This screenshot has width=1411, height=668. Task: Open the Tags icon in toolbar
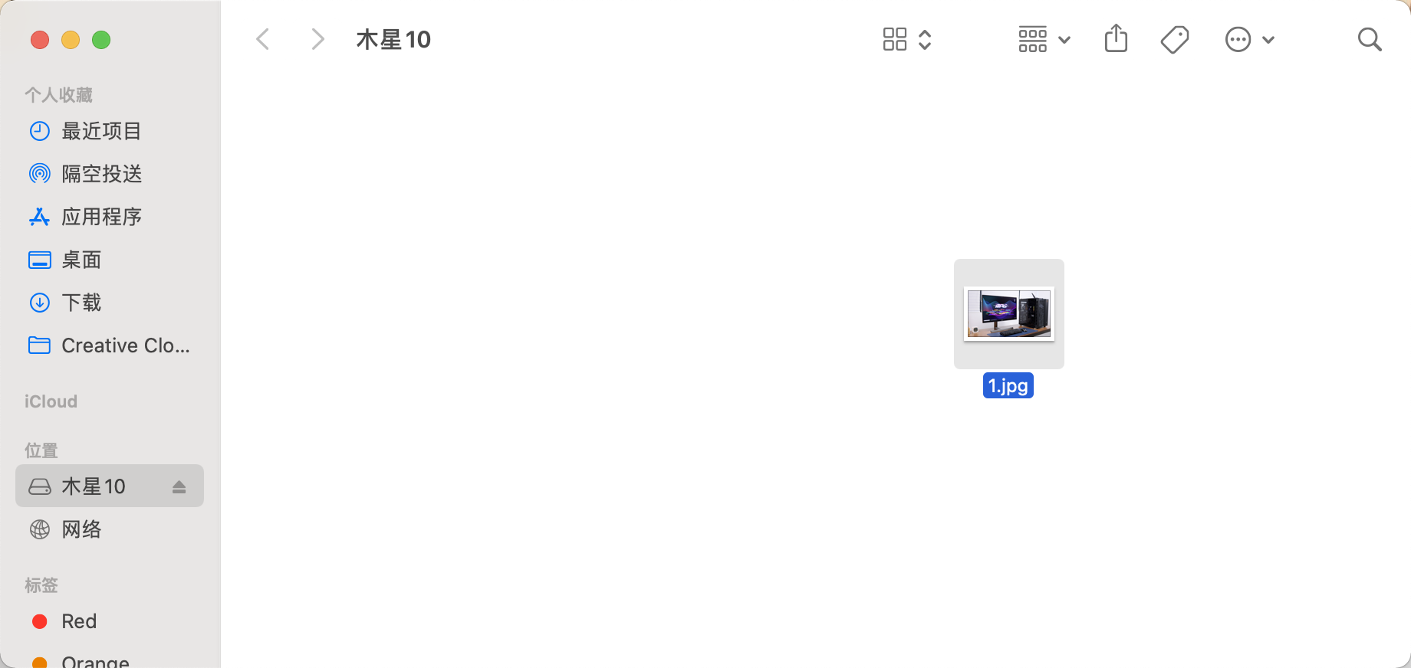point(1174,39)
